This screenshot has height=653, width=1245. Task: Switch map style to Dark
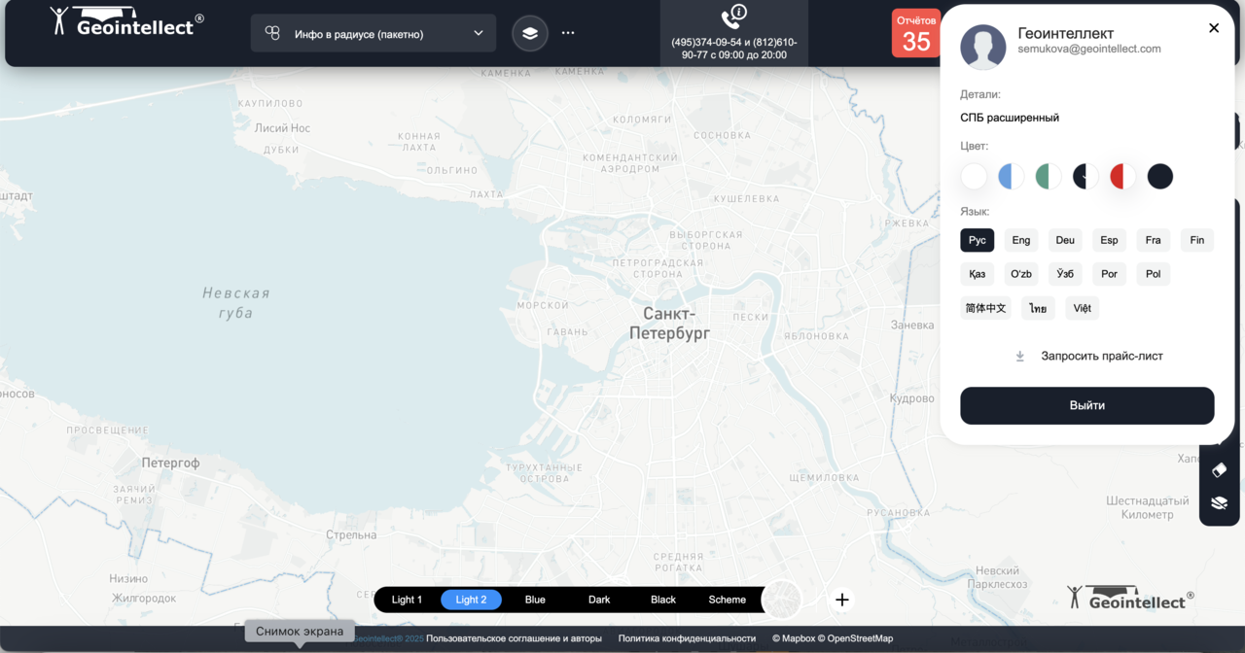tap(599, 600)
